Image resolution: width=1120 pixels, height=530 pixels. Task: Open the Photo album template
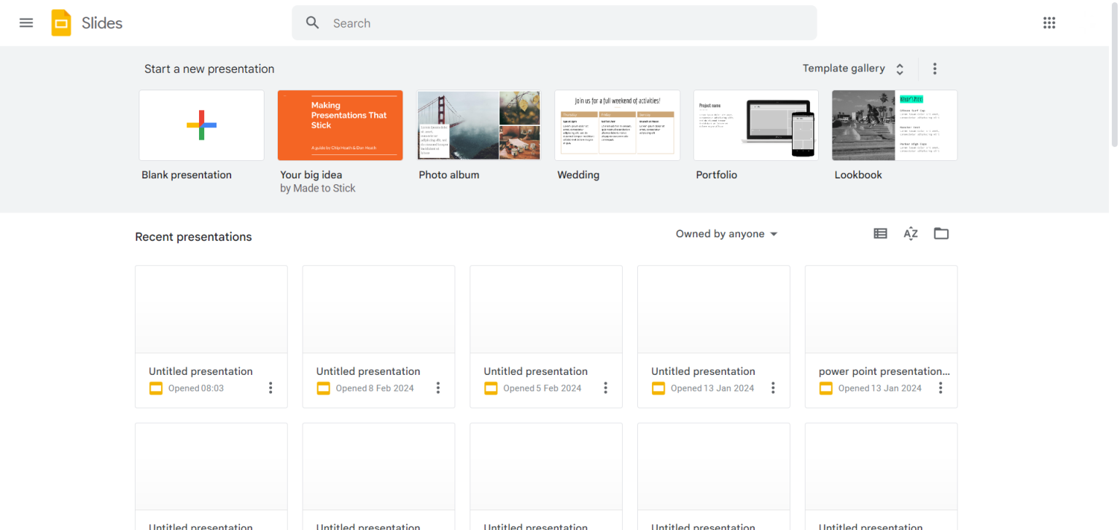(x=479, y=125)
